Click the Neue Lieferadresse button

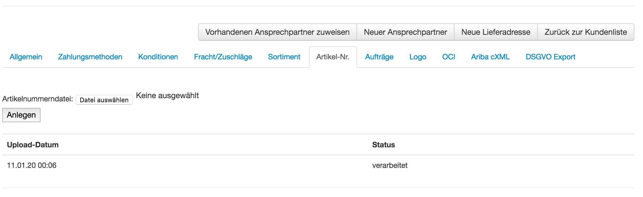click(x=496, y=32)
